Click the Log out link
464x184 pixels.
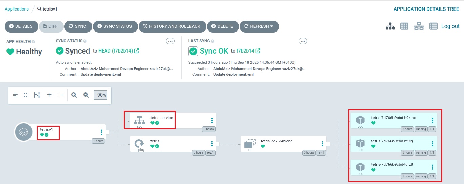(450, 26)
